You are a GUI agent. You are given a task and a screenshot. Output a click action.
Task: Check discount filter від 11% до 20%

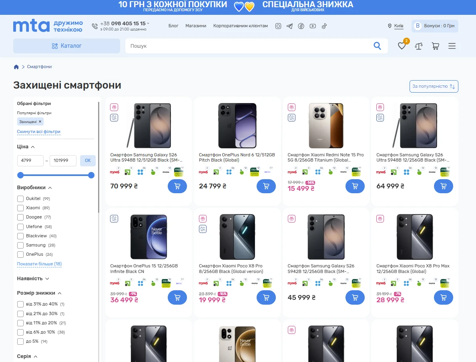pyautogui.click(x=20, y=323)
